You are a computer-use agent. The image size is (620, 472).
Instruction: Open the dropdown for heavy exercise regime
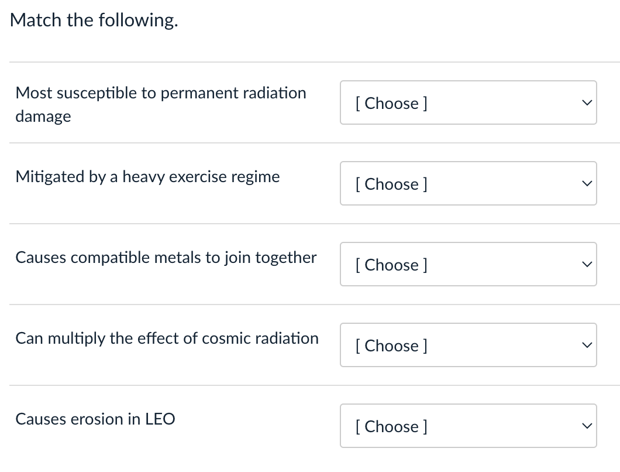coord(468,184)
